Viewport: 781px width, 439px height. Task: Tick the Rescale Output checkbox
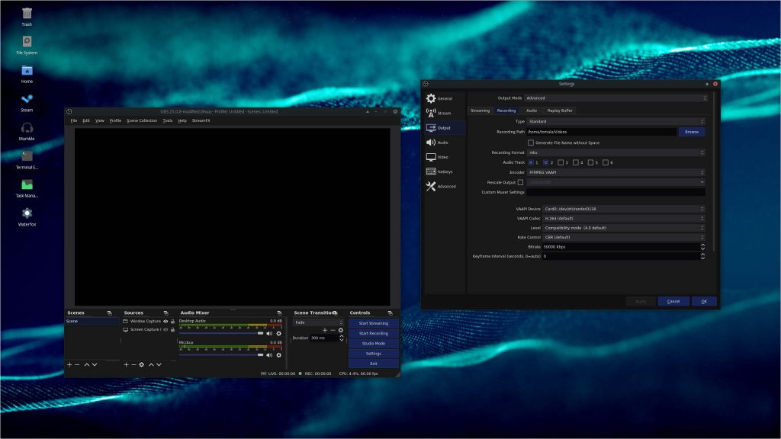point(520,182)
